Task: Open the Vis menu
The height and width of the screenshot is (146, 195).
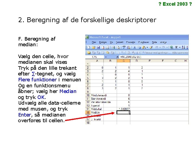Action: click(111, 42)
